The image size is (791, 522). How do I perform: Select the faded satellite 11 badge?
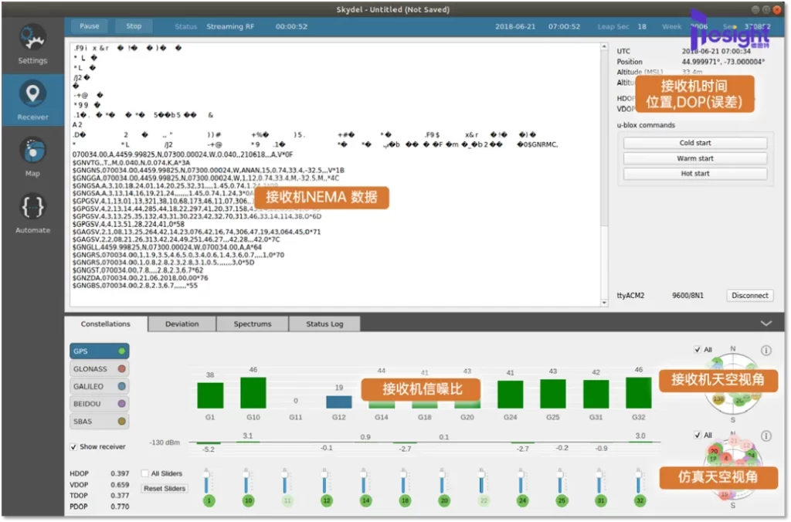pos(287,500)
